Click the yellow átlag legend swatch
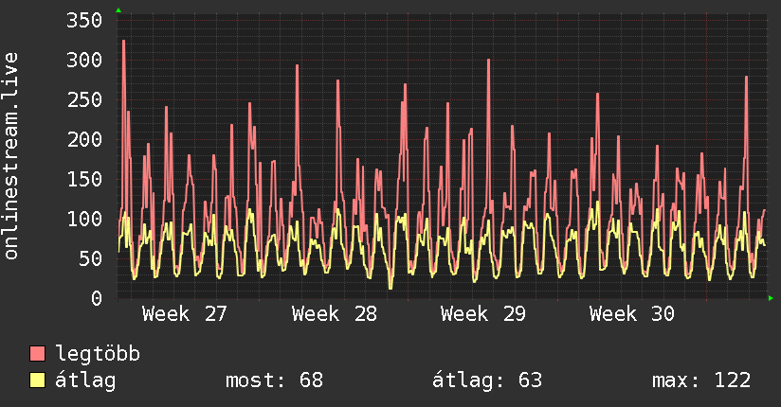The image size is (781, 407). click(x=37, y=380)
